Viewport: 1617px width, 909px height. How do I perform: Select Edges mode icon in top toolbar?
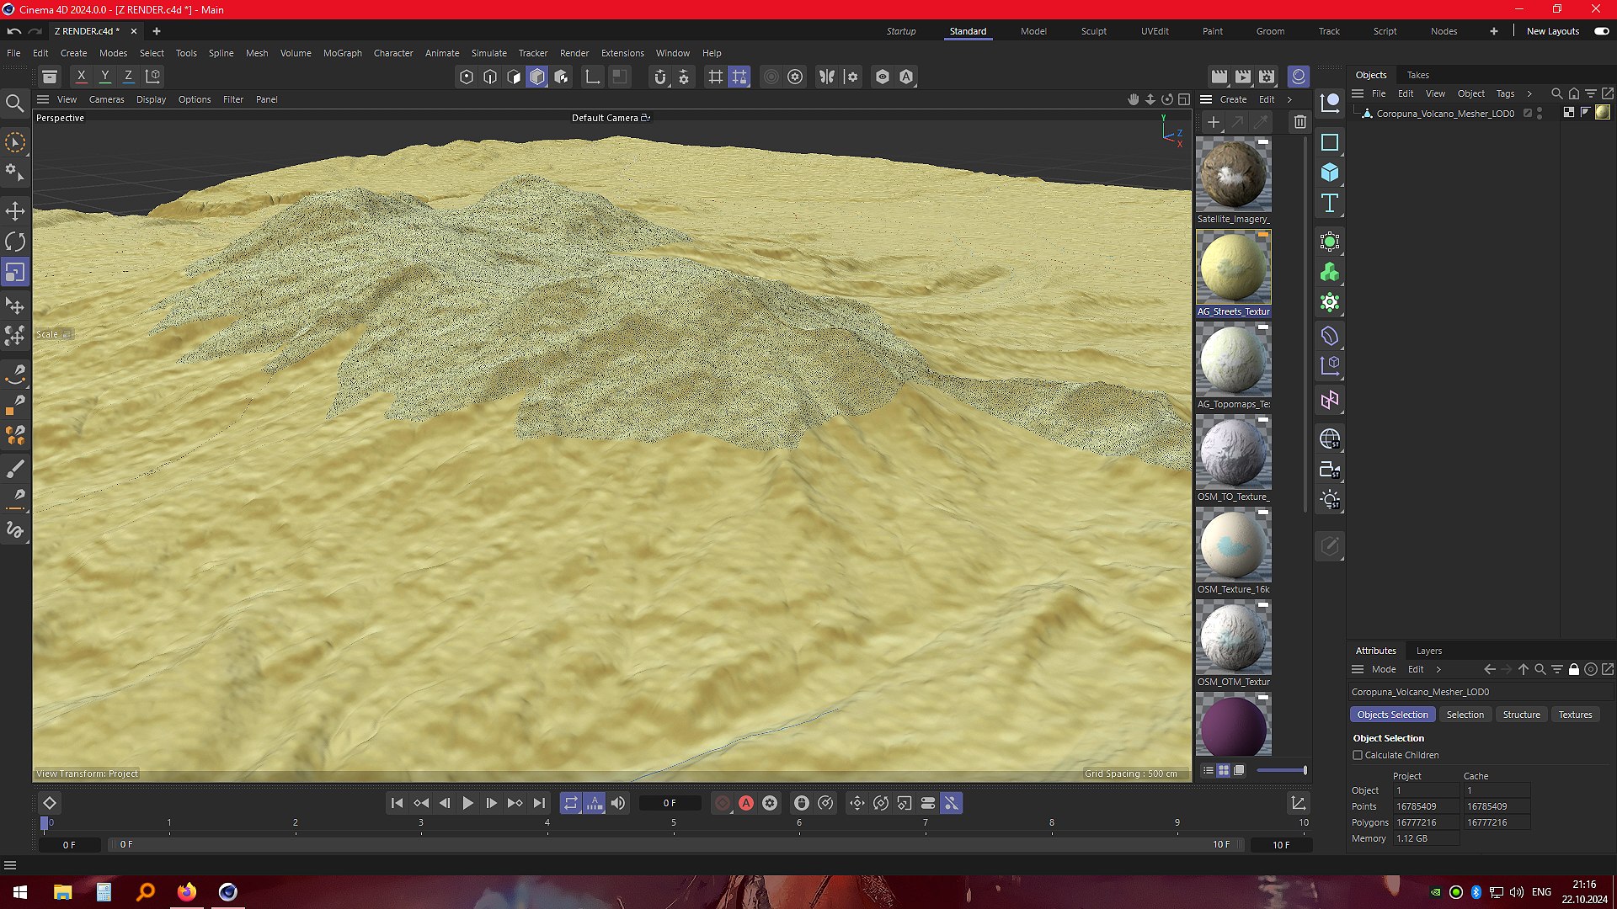(x=490, y=77)
